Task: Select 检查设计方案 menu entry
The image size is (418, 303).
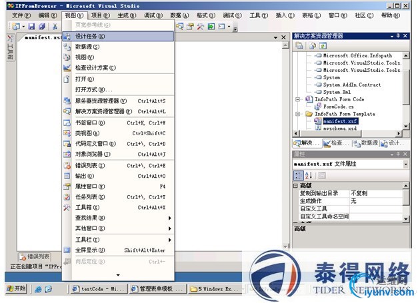Action: (118, 68)
